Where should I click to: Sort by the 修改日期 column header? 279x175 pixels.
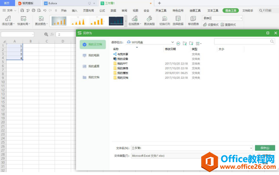(171, 49)
